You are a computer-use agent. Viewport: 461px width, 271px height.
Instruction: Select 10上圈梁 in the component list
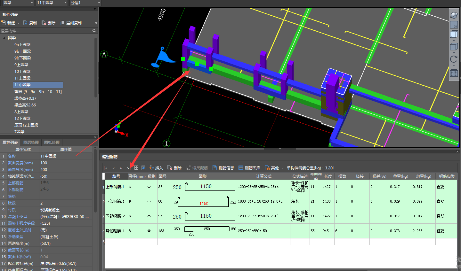point(22,72)
